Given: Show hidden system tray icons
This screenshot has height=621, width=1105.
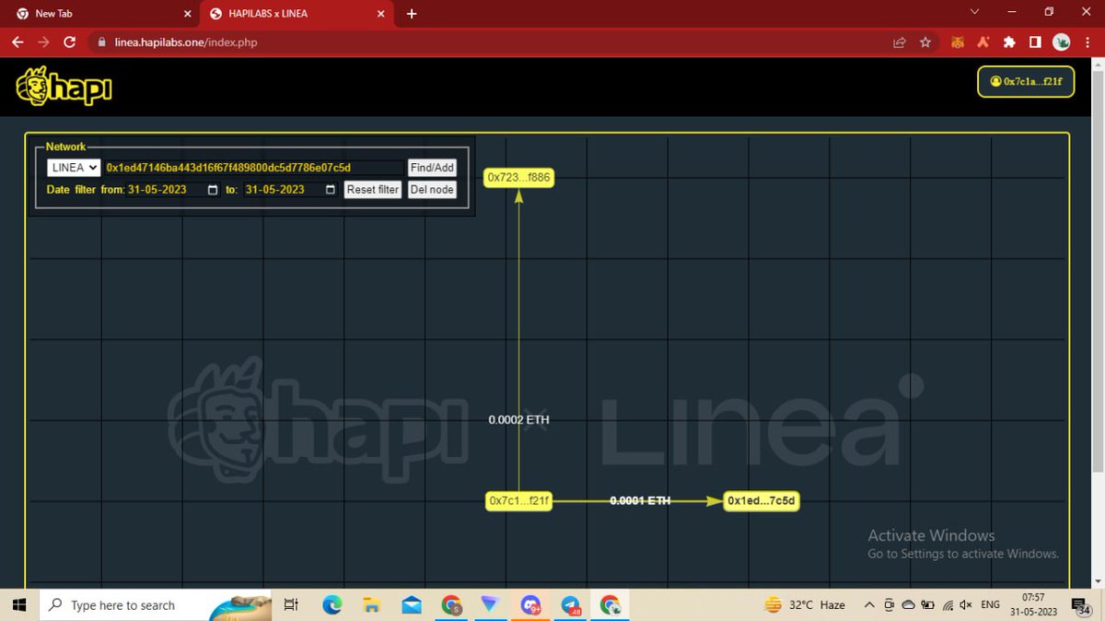Looking at the screenshot, I should 869,605.
